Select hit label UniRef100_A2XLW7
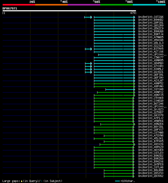 pos(151,80)
